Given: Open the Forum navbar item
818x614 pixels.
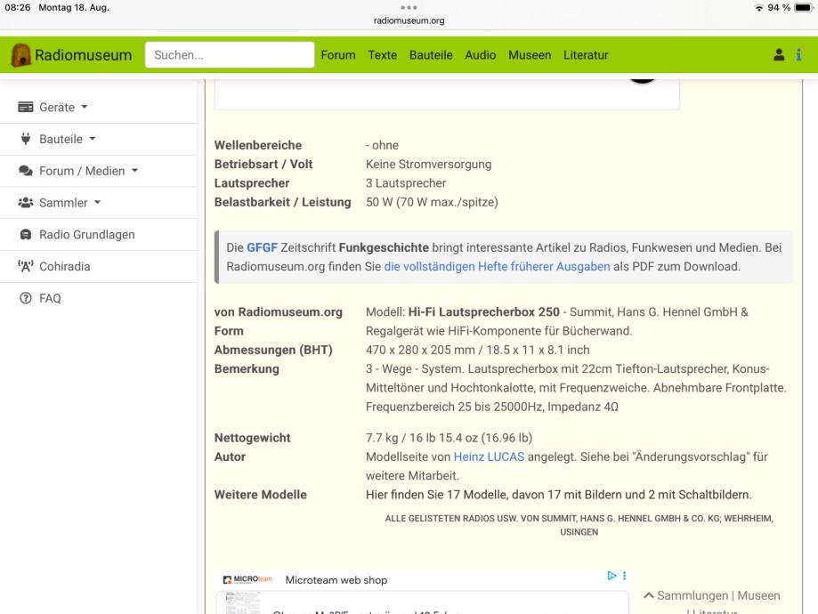Looking at the screenshot, I should (x=338, y=55).
